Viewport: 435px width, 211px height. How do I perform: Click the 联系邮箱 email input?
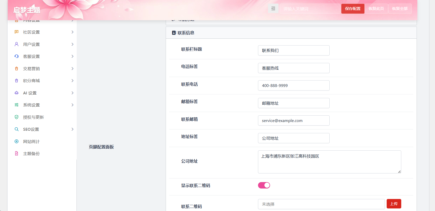pos(294,120)
